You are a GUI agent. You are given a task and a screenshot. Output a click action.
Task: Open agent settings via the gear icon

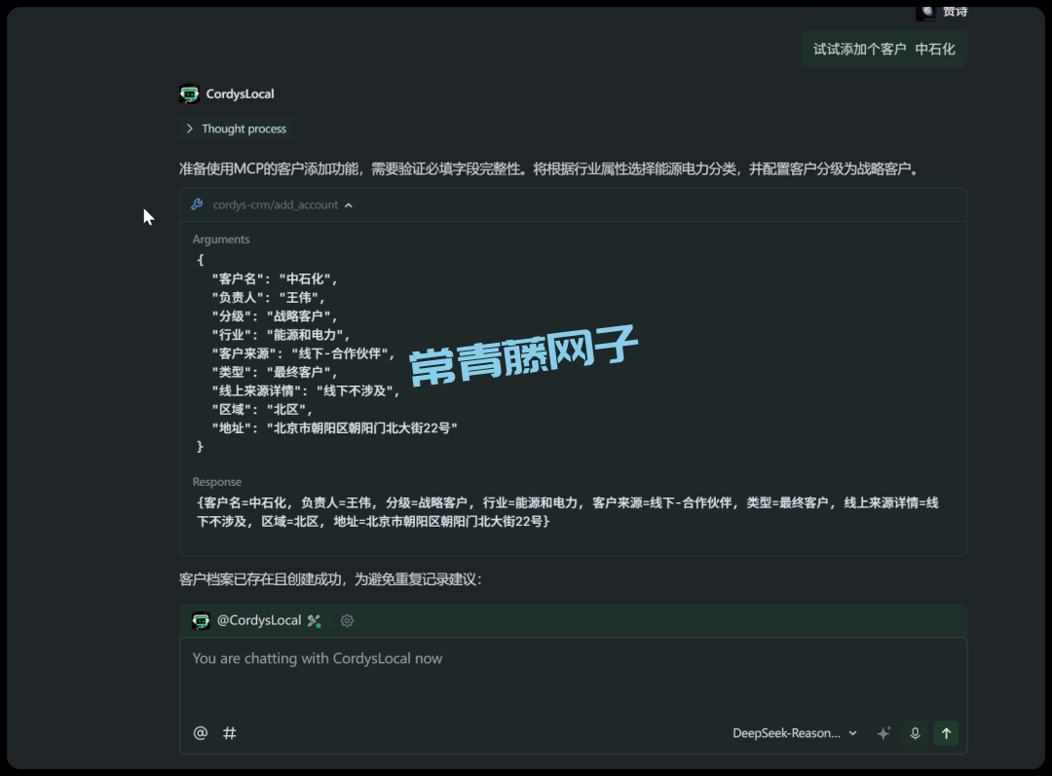click(x=347, y=620)
